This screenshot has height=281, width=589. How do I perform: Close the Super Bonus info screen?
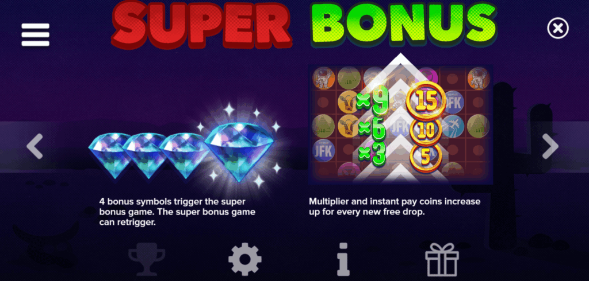click(558, 28)
